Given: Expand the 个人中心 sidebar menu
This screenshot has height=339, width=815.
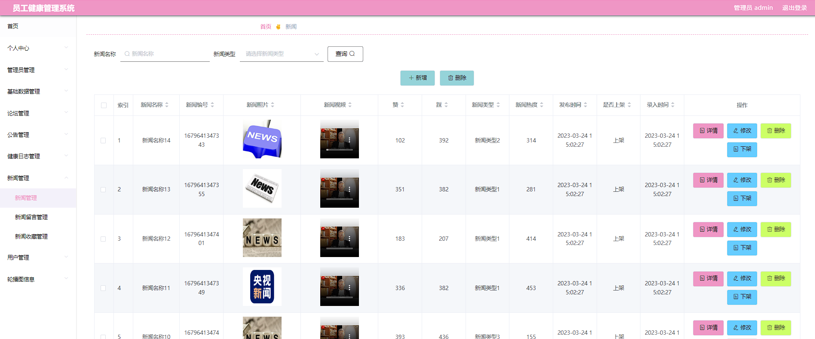Looking at the screenshot, I should pyautogui.click(x=38, y=48).
